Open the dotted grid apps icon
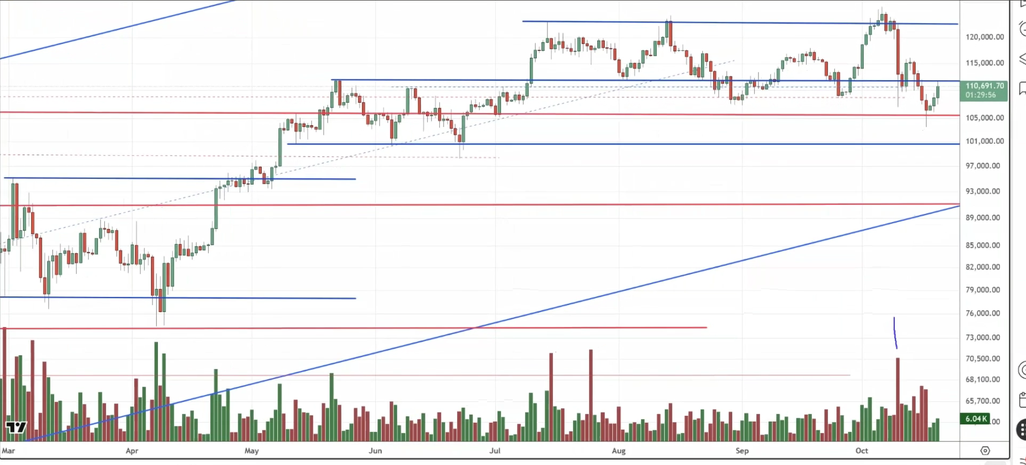Image resolution: width=1026 pixels, height=465 pixels. (1021, 429)
